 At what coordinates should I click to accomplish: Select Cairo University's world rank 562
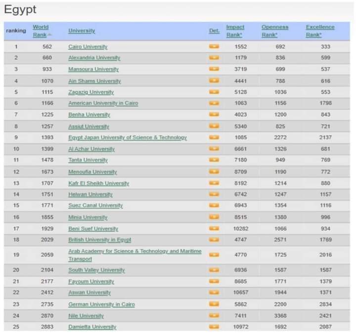47,47
